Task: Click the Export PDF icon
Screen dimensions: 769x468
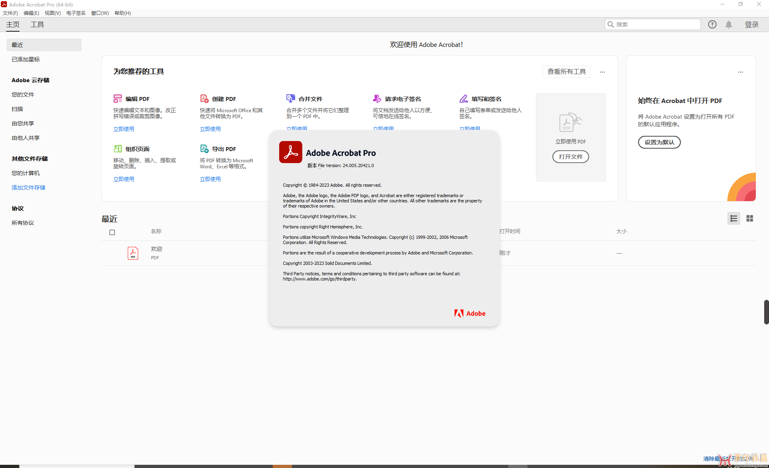Action: click(x=204, y=149)
